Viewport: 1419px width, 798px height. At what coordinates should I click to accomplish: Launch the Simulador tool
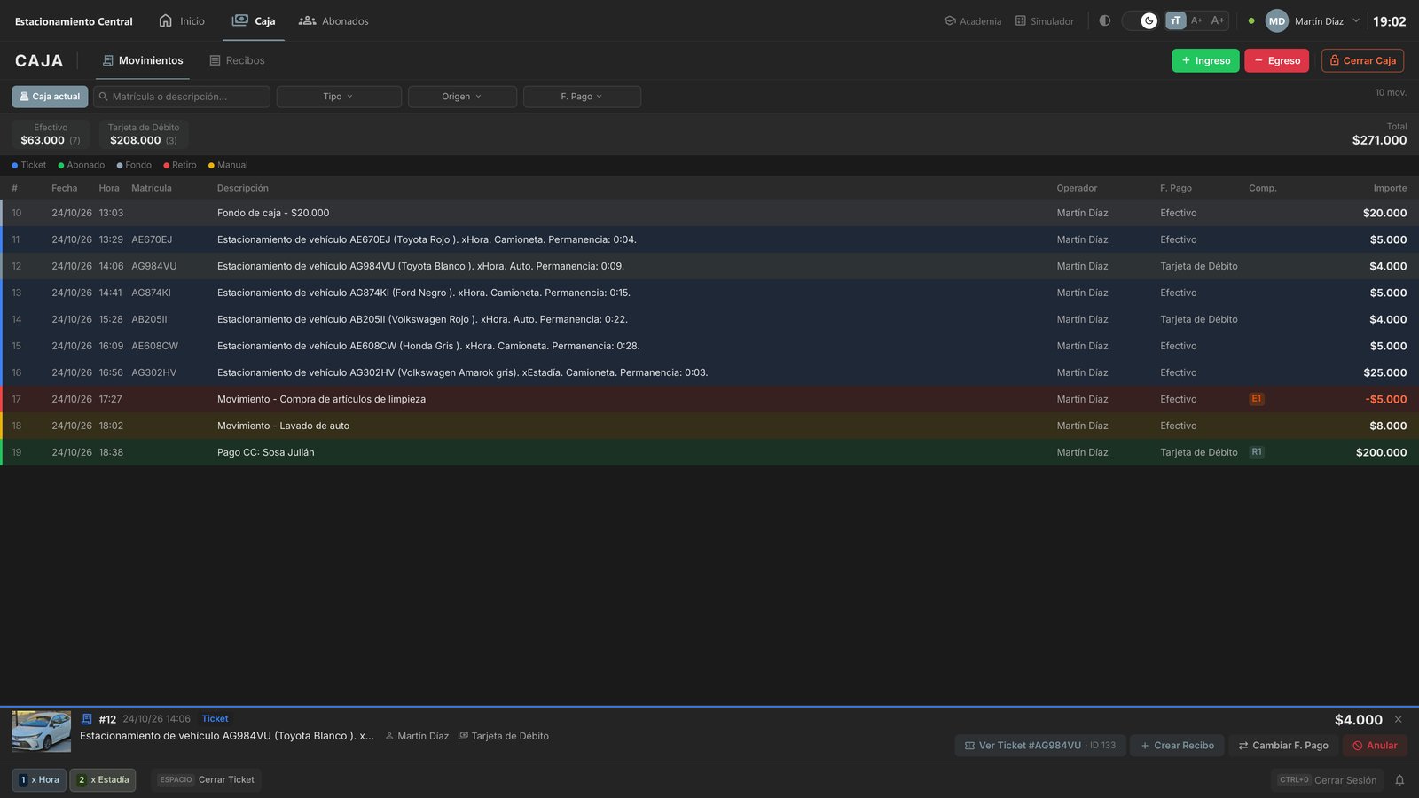coord(1045,20)
